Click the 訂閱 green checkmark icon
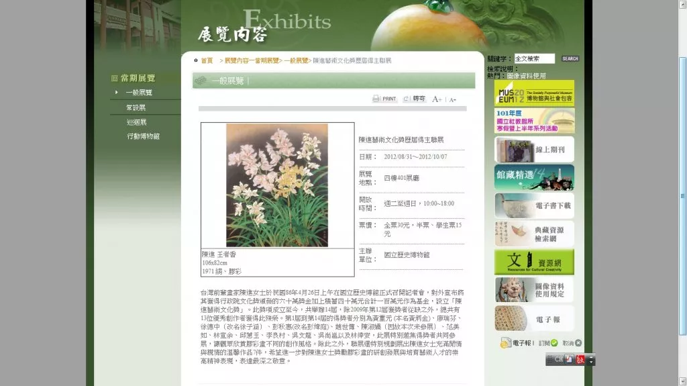 (x=554, y=343)
